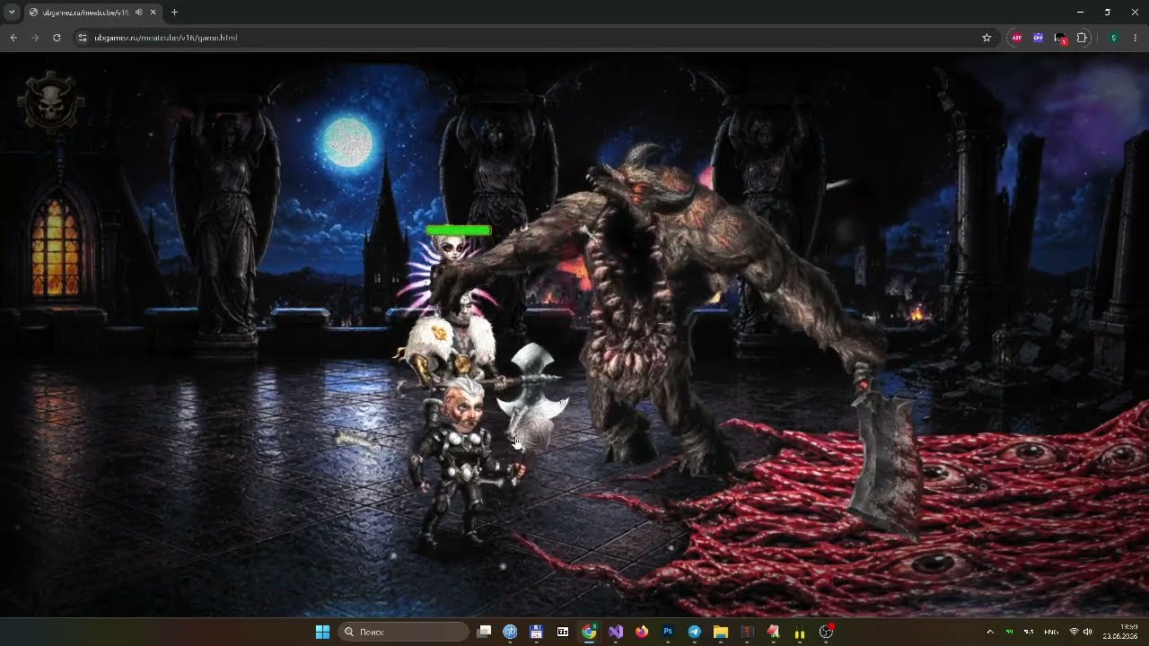1149x646 pixels.
Task: Open File Explorer from the taskbar
Action: 720,632
